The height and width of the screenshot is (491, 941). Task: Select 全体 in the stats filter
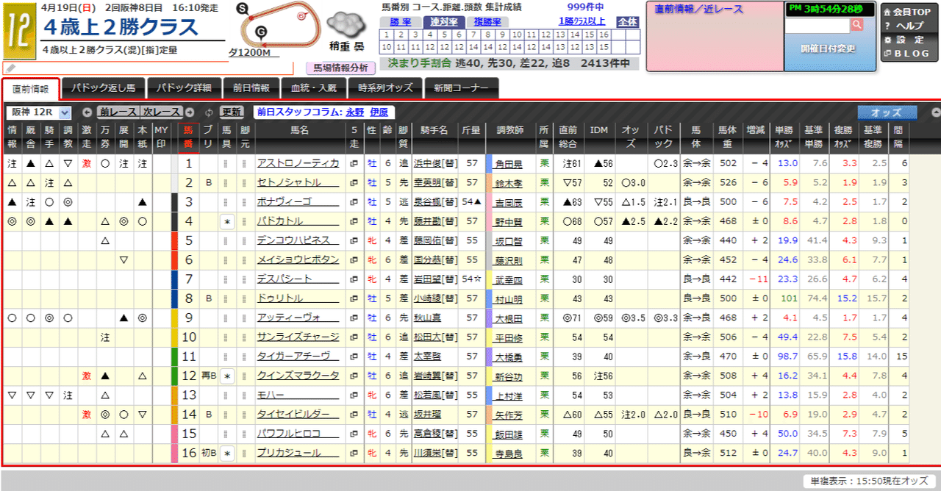[627, 23]
